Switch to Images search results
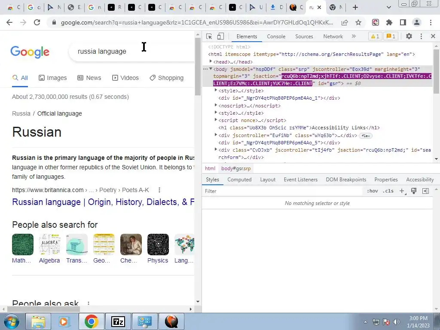The image size is (440, 330). pyautogui.click(x=53, y=78)
